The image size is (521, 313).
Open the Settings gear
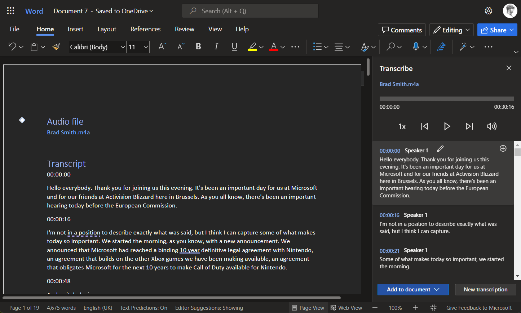(489, 11)
